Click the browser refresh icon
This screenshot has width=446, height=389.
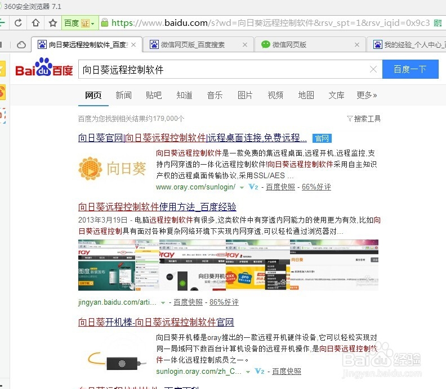pyautogui.click(x=18, y=22)
